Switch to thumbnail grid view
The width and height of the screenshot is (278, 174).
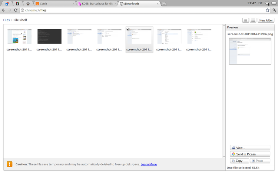tap(253, 20)
